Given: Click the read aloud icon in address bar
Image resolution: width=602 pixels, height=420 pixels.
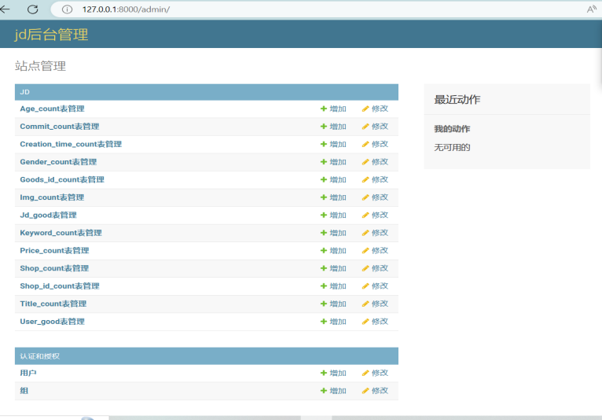Looking at the screenshot, I should coord(592,9).
